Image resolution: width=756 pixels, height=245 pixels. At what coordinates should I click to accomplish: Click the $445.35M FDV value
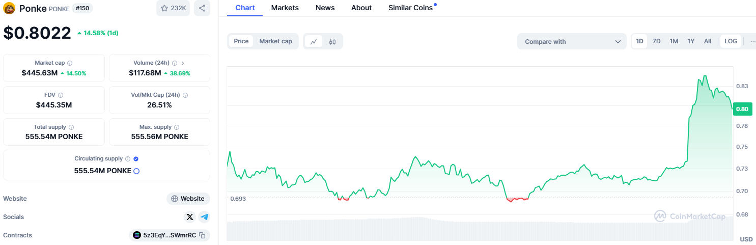pos(54,105)
